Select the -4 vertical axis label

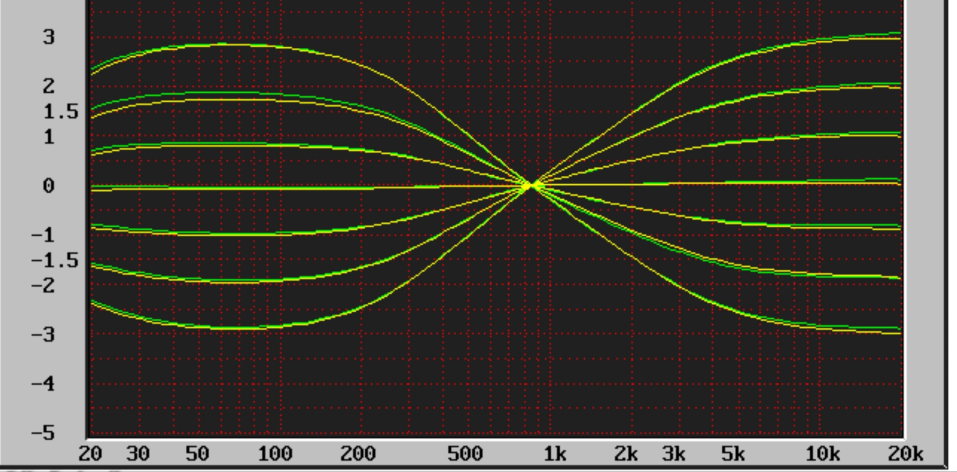pos(43,384)
